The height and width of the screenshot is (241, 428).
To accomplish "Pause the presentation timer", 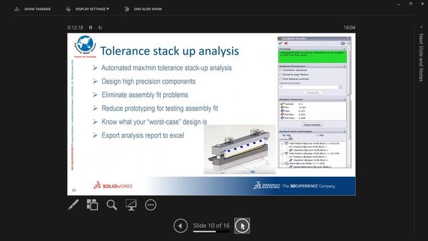I will click(91, 27).
